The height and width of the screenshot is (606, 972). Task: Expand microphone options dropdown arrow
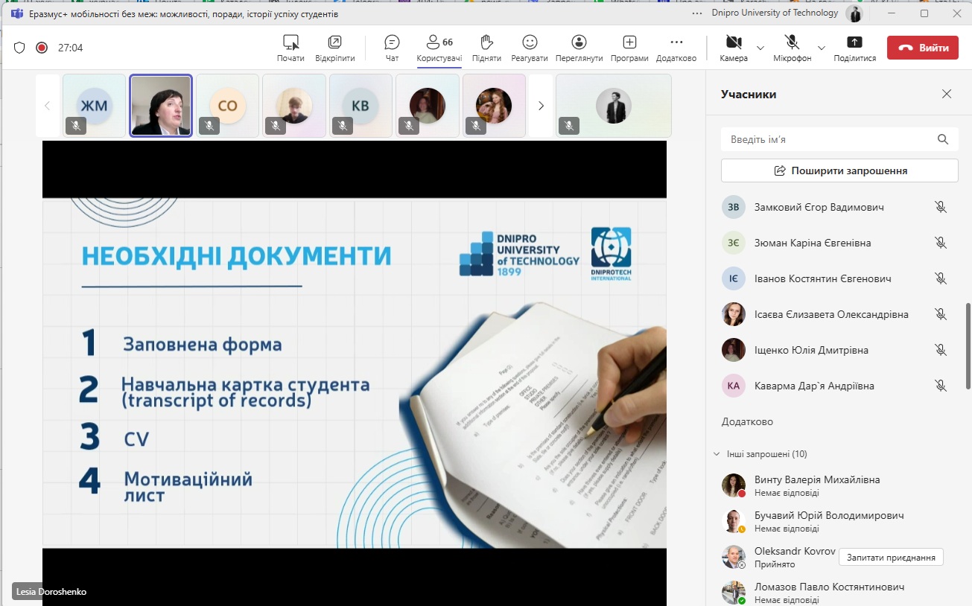tap(821, 48)
